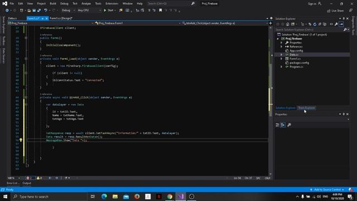Viewport: 357px width, 201px height.
Task: Close the Form1.cs tab
Action: tap(47, 18)
